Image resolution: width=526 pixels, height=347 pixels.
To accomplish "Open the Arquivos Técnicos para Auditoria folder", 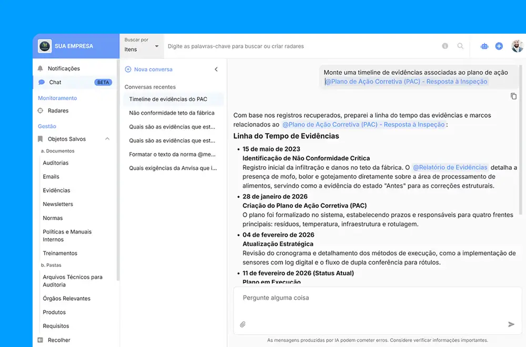I will pyautogui.click(x=73, y=281).
